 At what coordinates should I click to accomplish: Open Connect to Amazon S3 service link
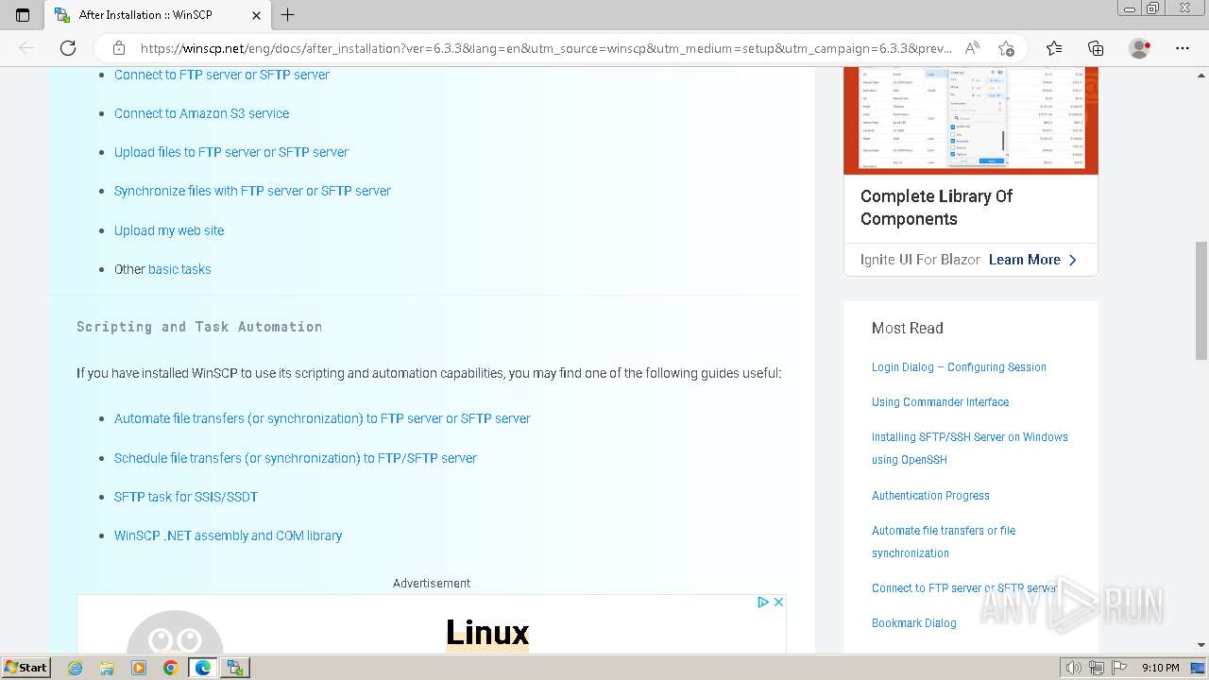pos(201,113)
